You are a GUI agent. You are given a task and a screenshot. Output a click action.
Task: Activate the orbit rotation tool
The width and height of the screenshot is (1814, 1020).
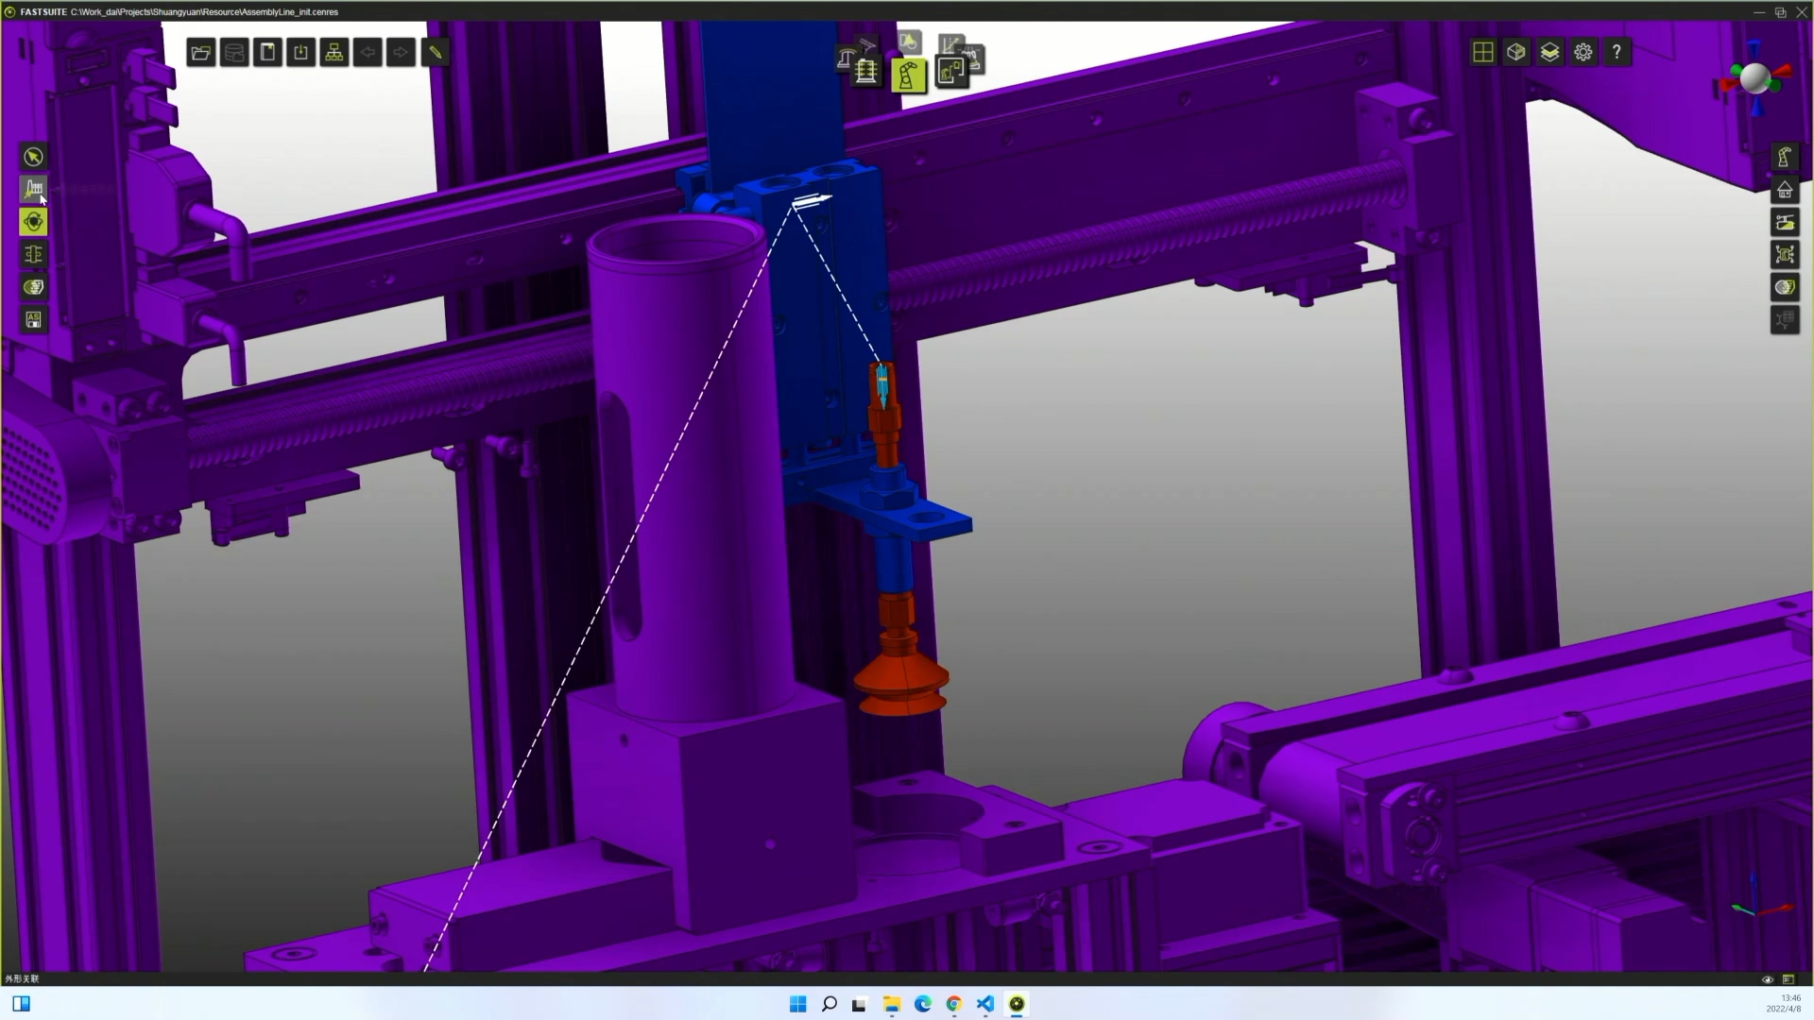click(x=33, y=221)
